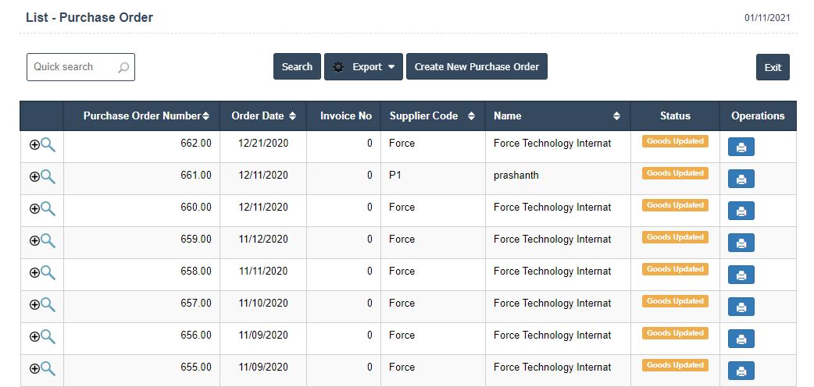This screenshot has height=387, width=814.
Task: Create a new purchase order
Action: coord(477,67)
